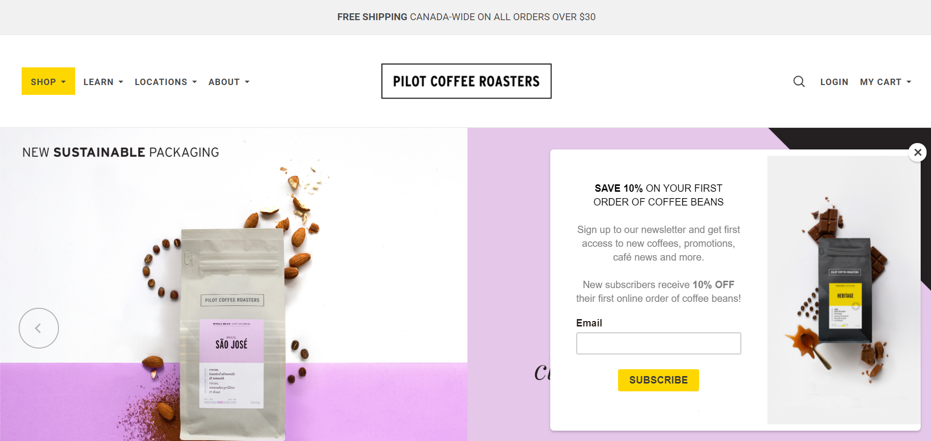Expand the SHOP dropdown menu
Screen dimensions: 931x441
pyautogui.click(x=48, y=81)
